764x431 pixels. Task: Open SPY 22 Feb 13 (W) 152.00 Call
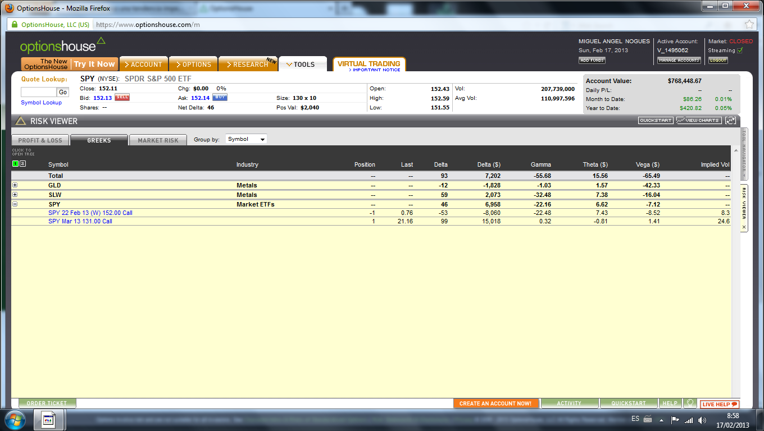[90, 213]
